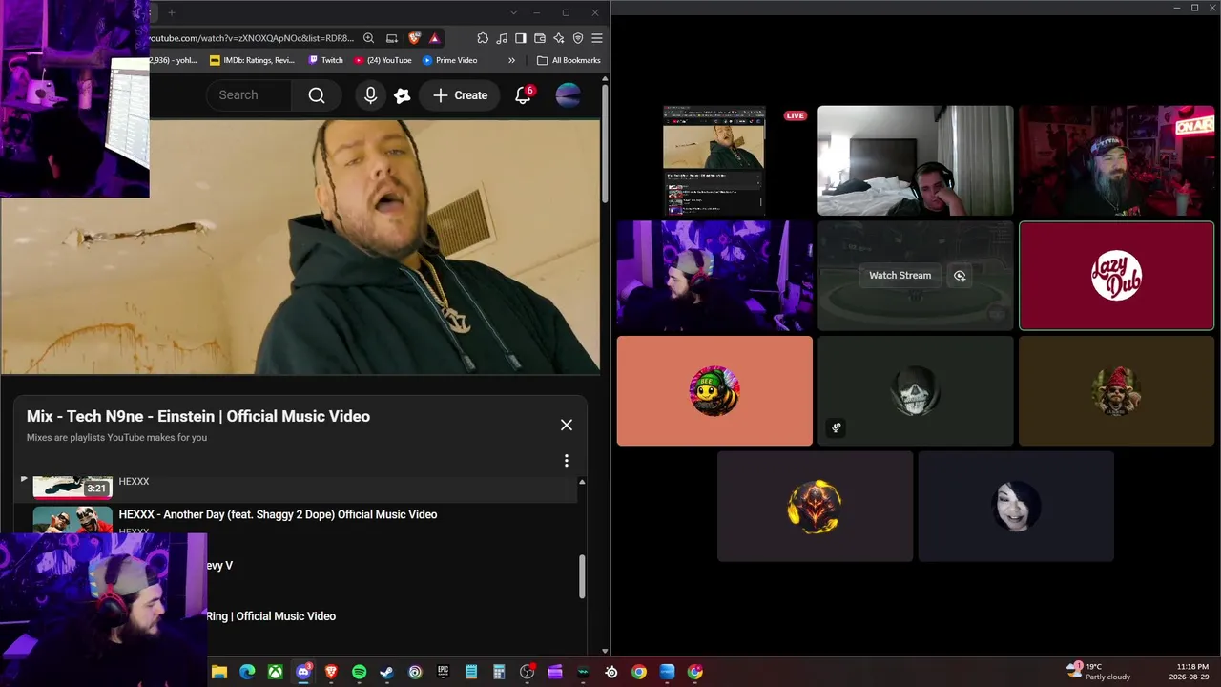Image resolution: width=1221 pixels, height=687 pixels.
Task: Select the fiery emblem avatar participant tile
Action: 815,506
